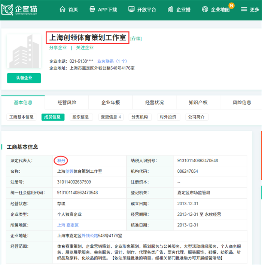The image size is (262, 265).
Task: Click 上海 region link
Action: click(x=61, y=225)
